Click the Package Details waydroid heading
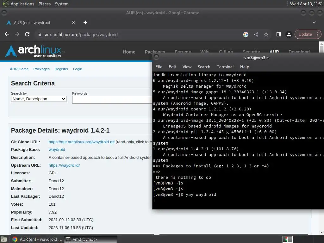 pyautogui.click(x=60, y=130)
